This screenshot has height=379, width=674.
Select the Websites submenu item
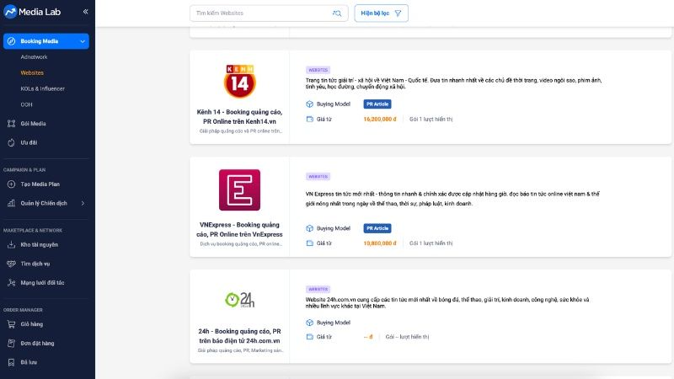coord(32,72)
